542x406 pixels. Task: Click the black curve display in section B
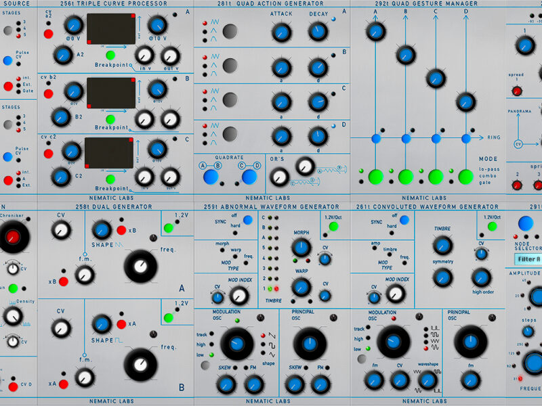109,93
